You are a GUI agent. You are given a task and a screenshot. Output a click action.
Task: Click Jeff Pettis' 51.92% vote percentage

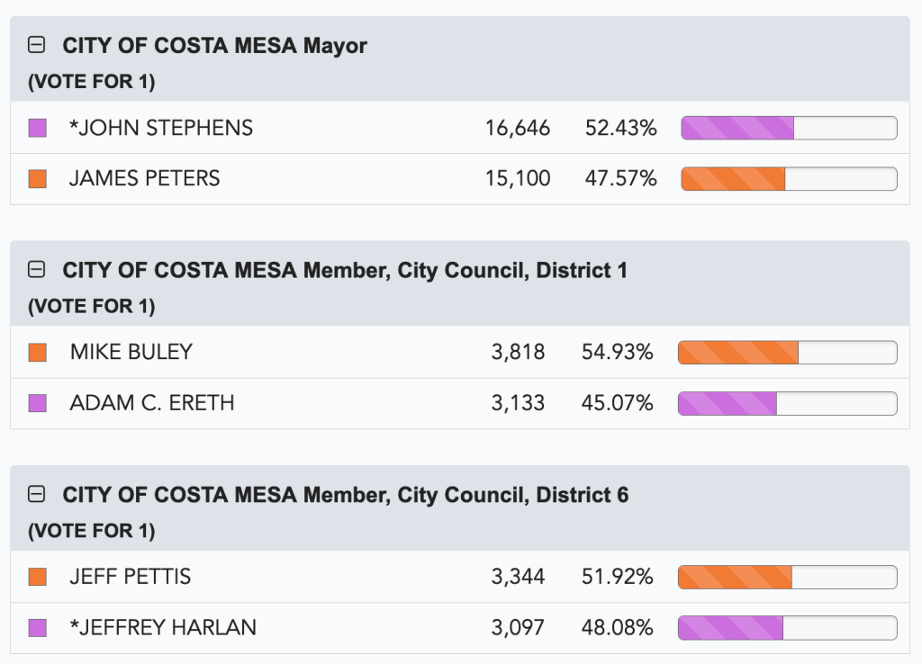[x=618, y=577]
